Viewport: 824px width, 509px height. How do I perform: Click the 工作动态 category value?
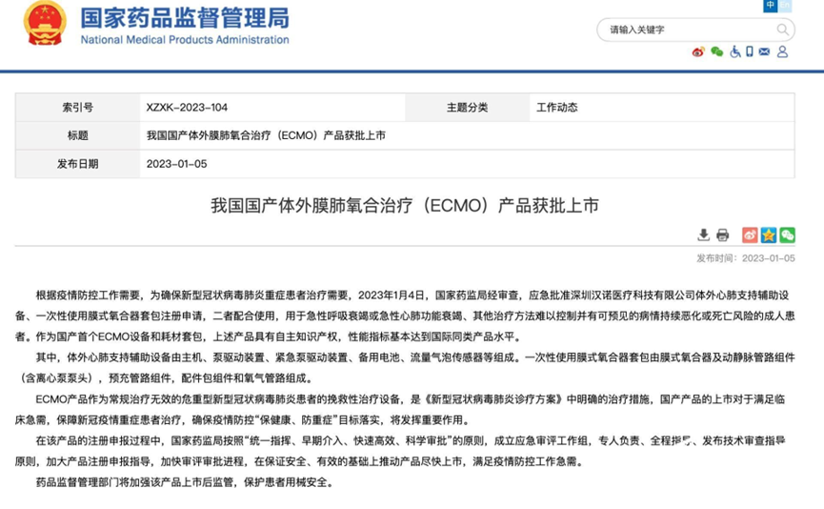(557, 108)
